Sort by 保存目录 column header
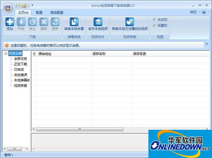 [171, 54]
